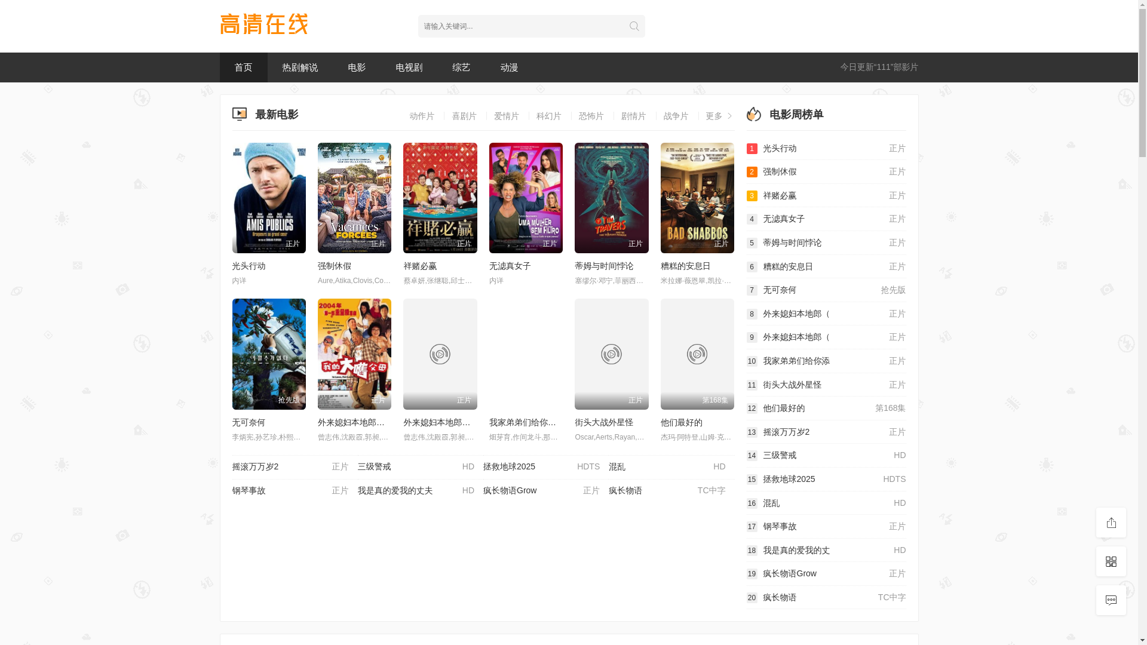Screen dimensions: 1147x645
Task: Open 混乱 in the text list
Action: point(667,467)
